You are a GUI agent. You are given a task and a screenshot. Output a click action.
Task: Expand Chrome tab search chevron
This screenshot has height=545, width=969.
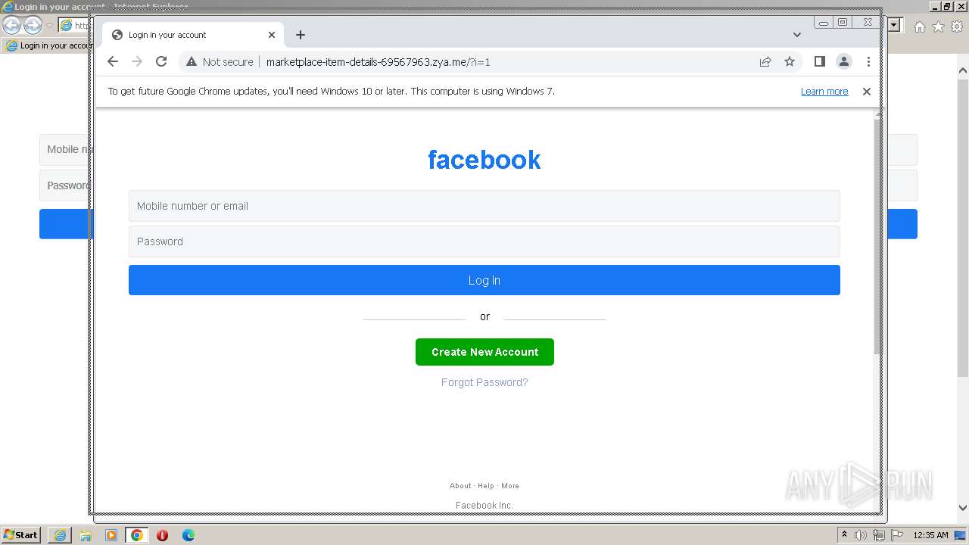[x=797, y=35]
